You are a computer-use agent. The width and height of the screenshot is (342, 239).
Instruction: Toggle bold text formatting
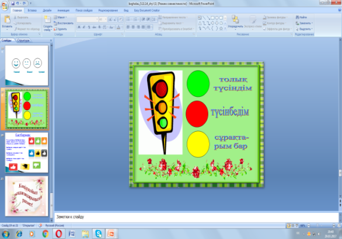point(79,27)
